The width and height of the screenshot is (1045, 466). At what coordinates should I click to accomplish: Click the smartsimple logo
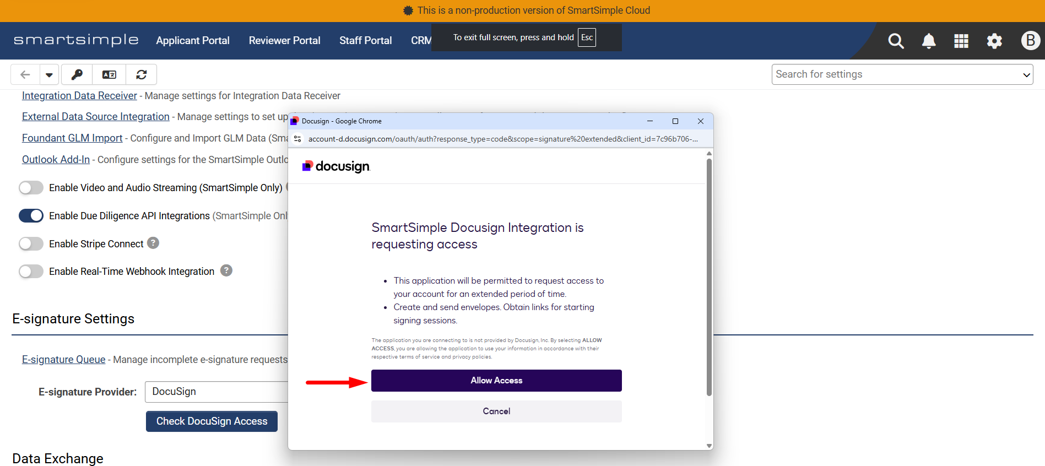click(x=76, y=40)
